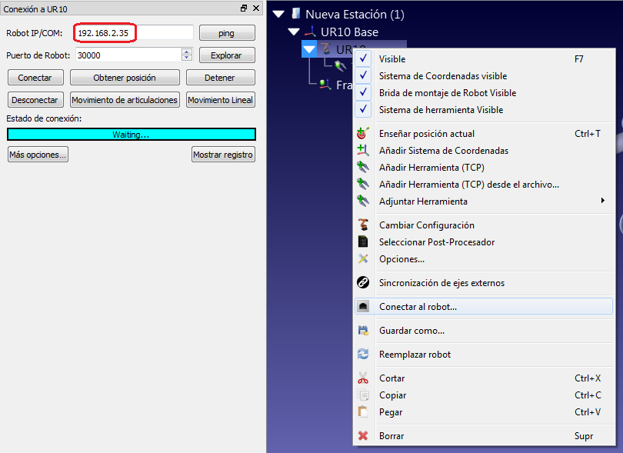Image resolution: width=623 pixels, height=453 pixels.
Task: Click the UR10 robot icon in the tree
Action: (x=326, y=49)
